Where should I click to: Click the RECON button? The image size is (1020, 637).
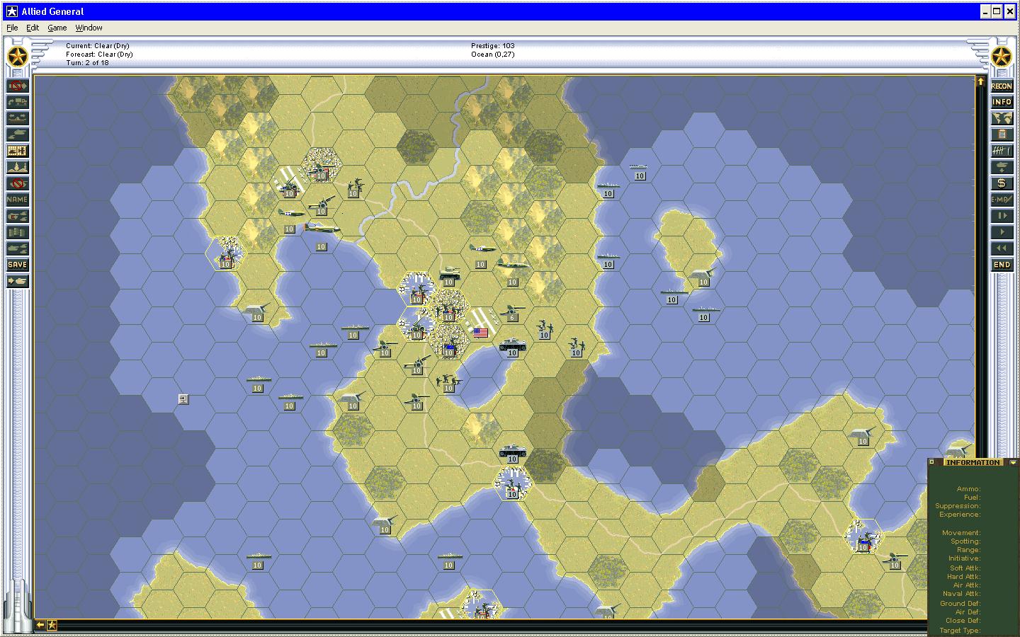[1002, 86]
